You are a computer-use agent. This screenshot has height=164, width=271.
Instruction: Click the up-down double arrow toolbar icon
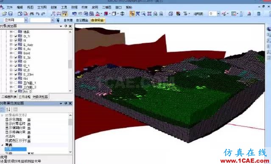tap(122, 14)
